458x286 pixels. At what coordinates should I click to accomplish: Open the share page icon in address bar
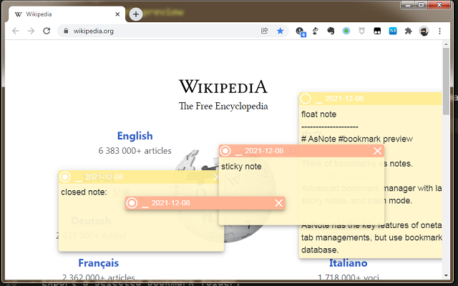tap(264, 31)
